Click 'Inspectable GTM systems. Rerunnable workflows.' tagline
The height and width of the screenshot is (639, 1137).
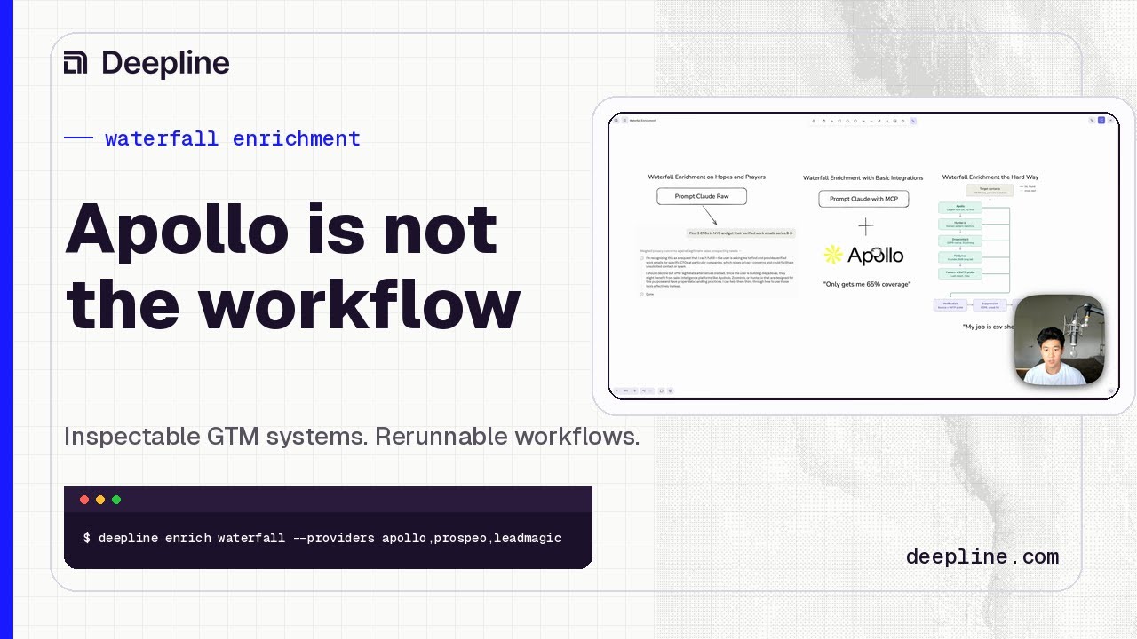pos(352,437)
